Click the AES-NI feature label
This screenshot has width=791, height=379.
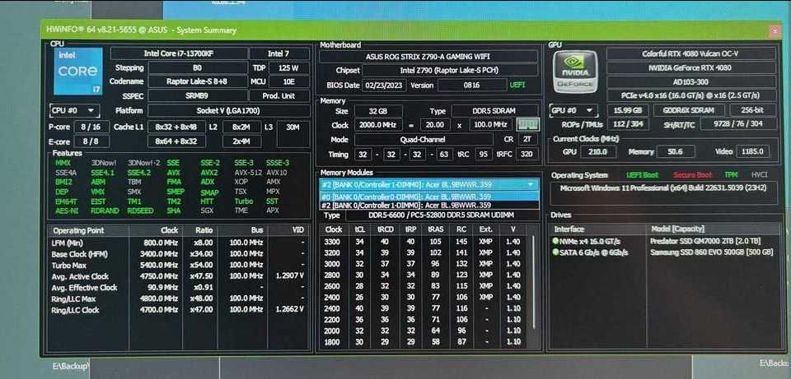point(67,211)
